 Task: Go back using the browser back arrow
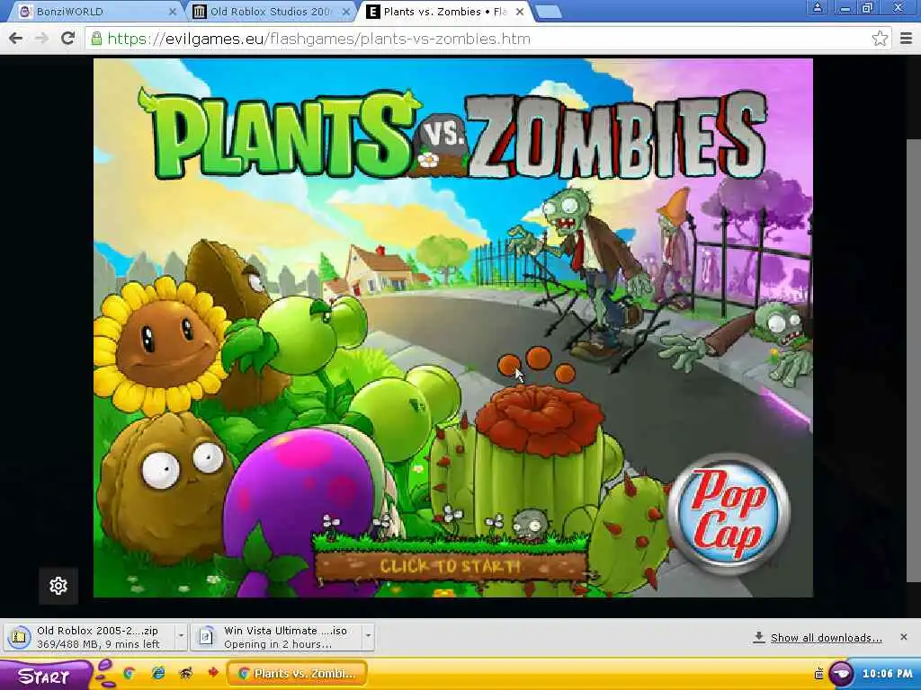point(16,39)
